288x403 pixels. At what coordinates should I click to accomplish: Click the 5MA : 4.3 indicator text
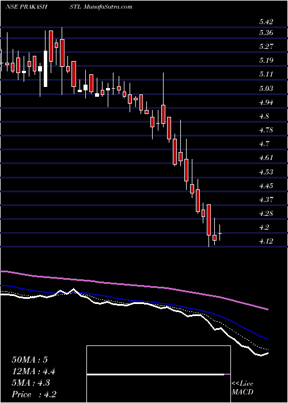click(x=31, y=383)
